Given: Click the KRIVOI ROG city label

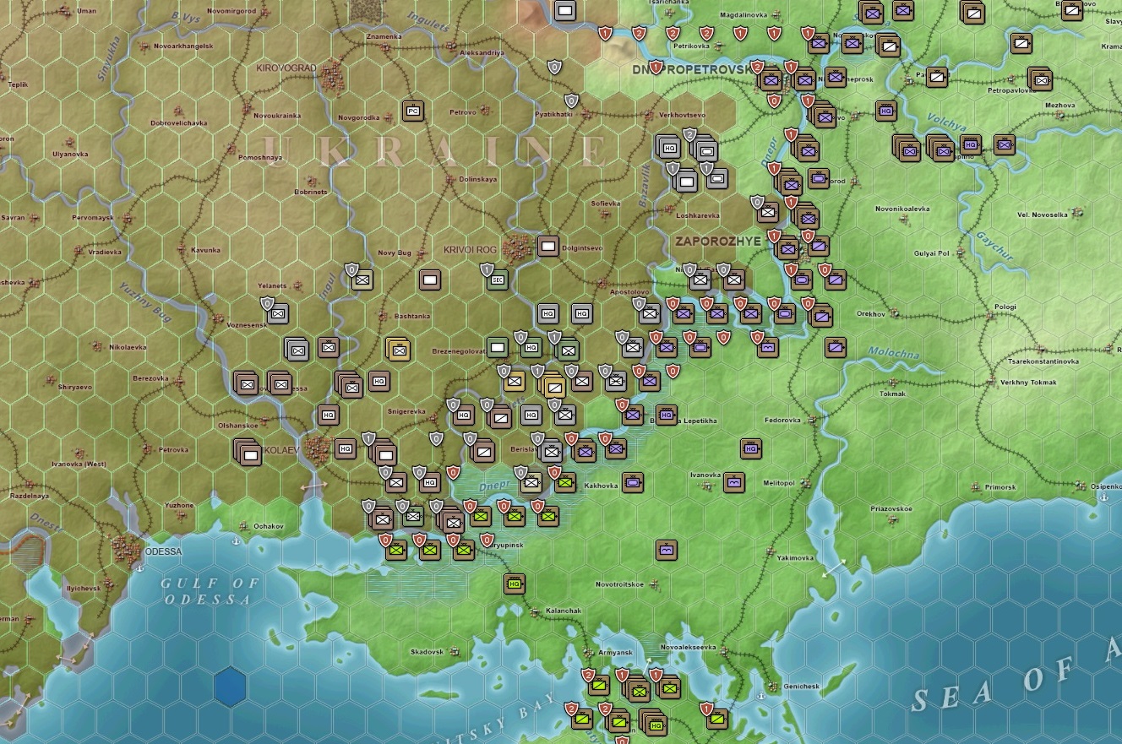Looking at the screenshot, I should [470, 250].
